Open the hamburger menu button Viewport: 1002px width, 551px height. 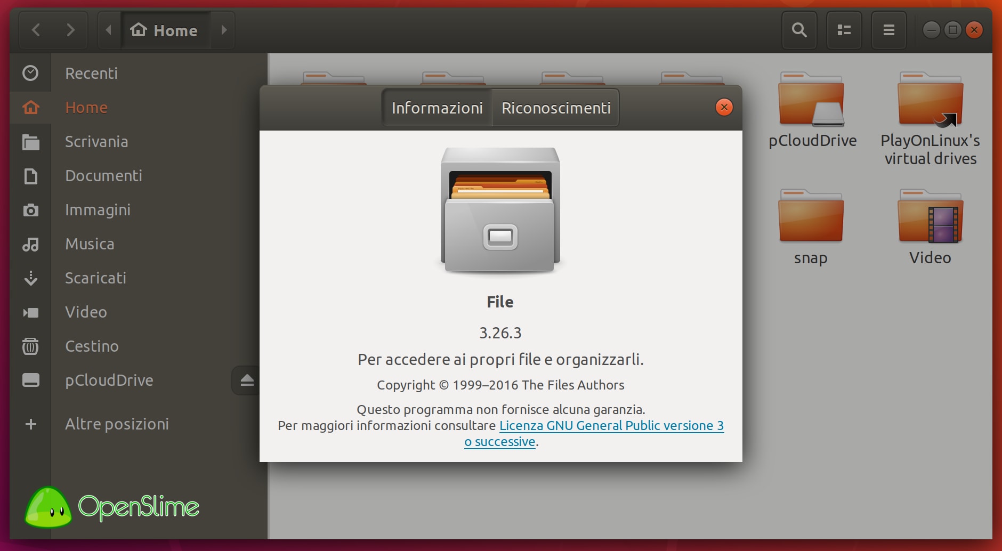pyautogui.click(x=888, y=30)
